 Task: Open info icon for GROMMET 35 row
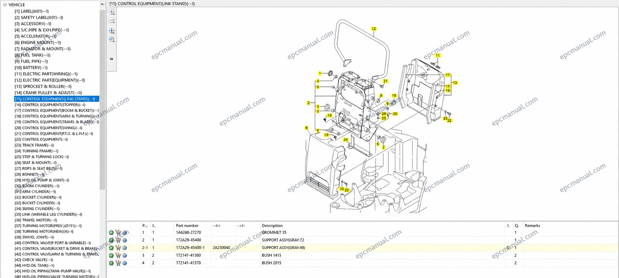click(125, 233)
